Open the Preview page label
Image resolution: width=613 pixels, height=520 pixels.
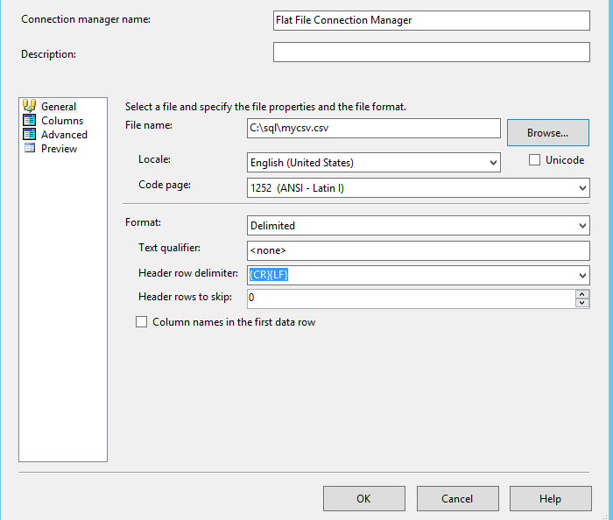[59, 149]
